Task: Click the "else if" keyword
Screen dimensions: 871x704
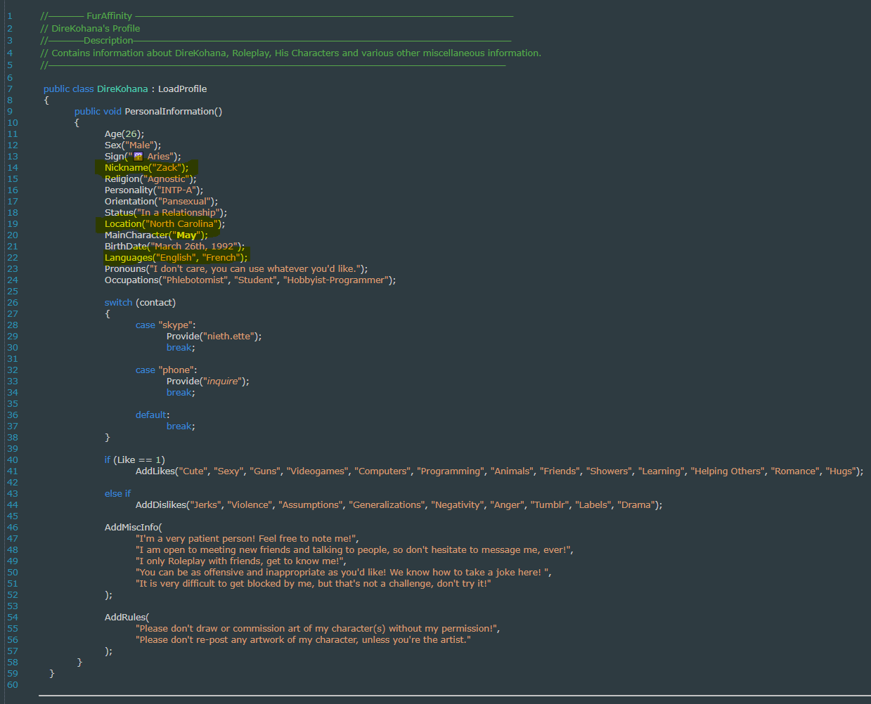Action: 117,494
